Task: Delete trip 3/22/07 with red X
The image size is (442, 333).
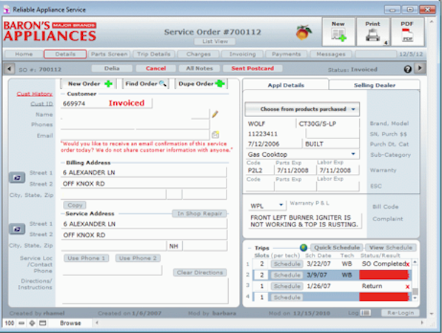Action: coord(408,264)
